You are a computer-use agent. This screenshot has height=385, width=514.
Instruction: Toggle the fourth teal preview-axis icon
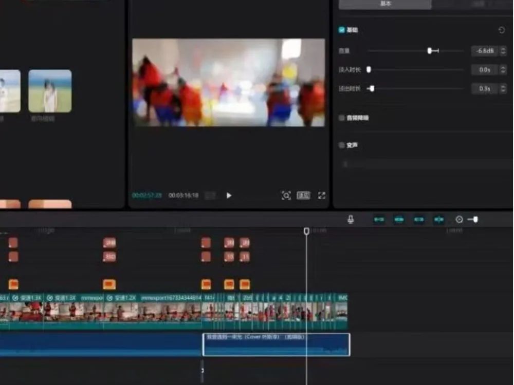tap(439, 219)
